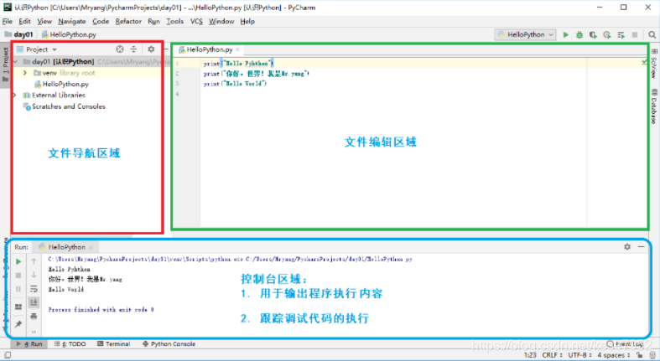This screenshot has width=660, height=361.
Task: Open the Python Console tool window
Action: (169, 343)
